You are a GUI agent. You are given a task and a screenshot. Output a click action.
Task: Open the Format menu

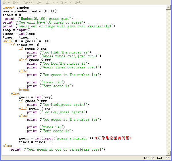pyautogui.click(x=28, y=2)
